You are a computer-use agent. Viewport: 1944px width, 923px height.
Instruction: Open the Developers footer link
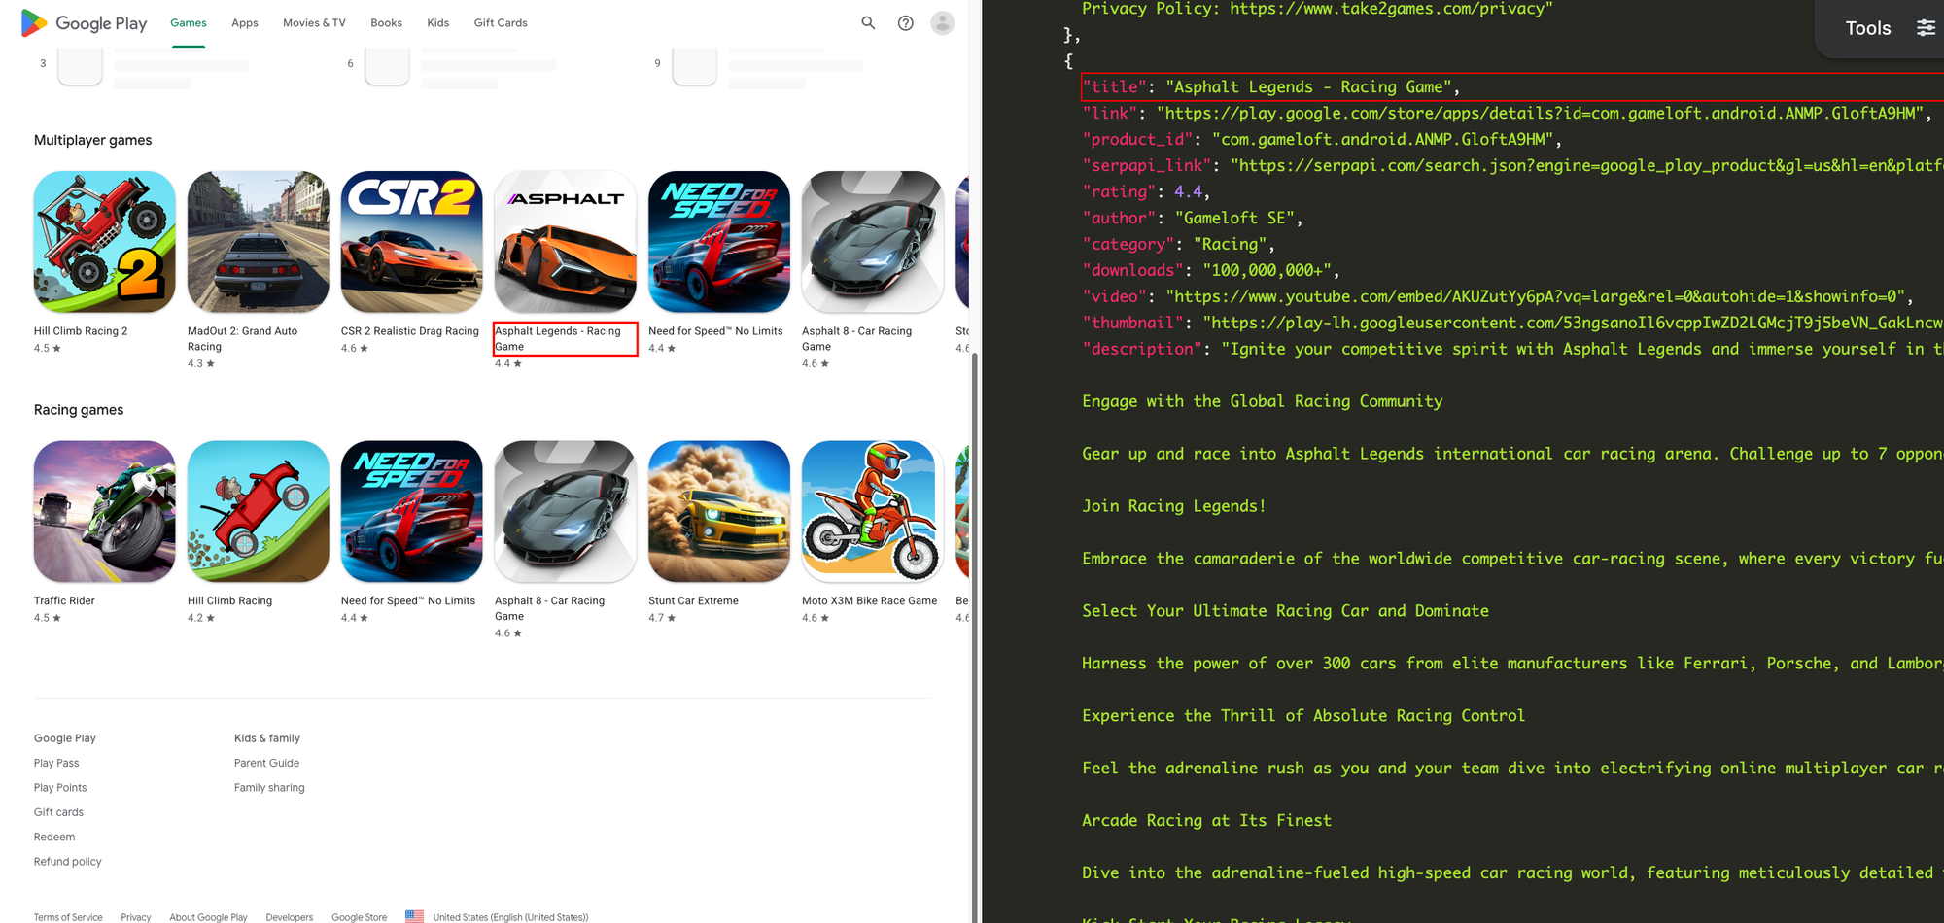(x=290, y=917)
